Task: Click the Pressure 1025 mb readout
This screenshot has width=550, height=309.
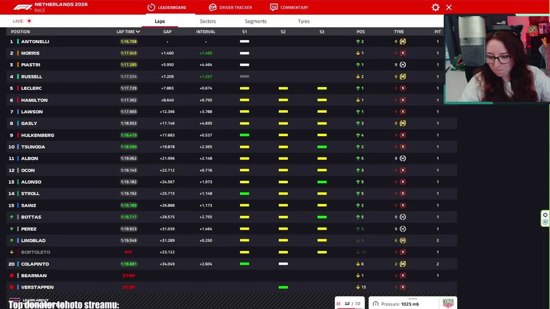Action: [400, 304]
